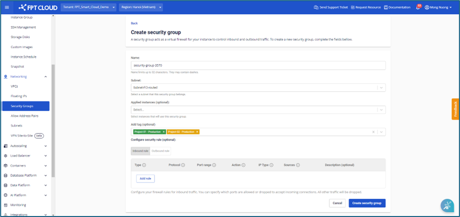Click the Create security group button
This screenshot has height=217, width=460.
click(x=367, y=203)
